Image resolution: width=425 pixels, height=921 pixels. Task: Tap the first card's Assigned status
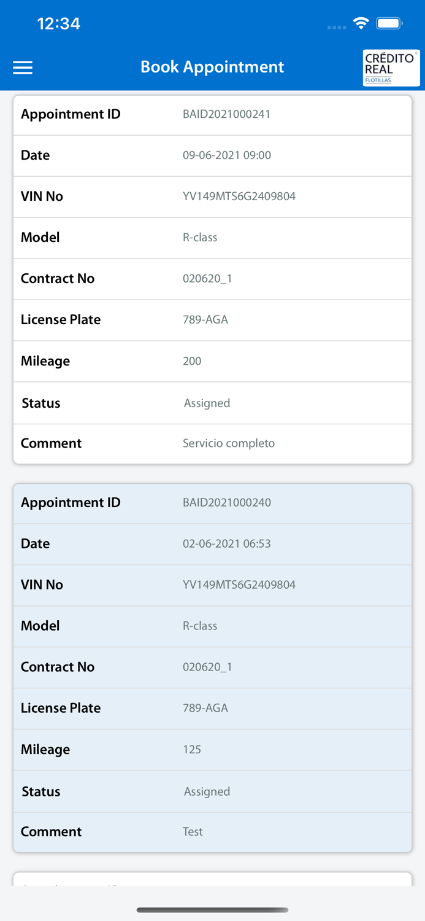(x=207, y=403)
